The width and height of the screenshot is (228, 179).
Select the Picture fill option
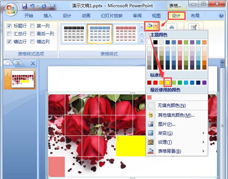177,124
